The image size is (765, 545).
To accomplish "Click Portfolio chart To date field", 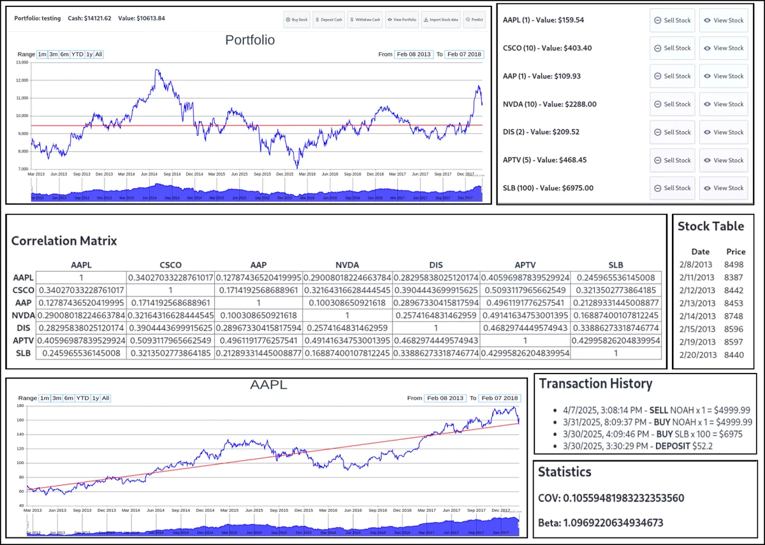I will [464, 54].
